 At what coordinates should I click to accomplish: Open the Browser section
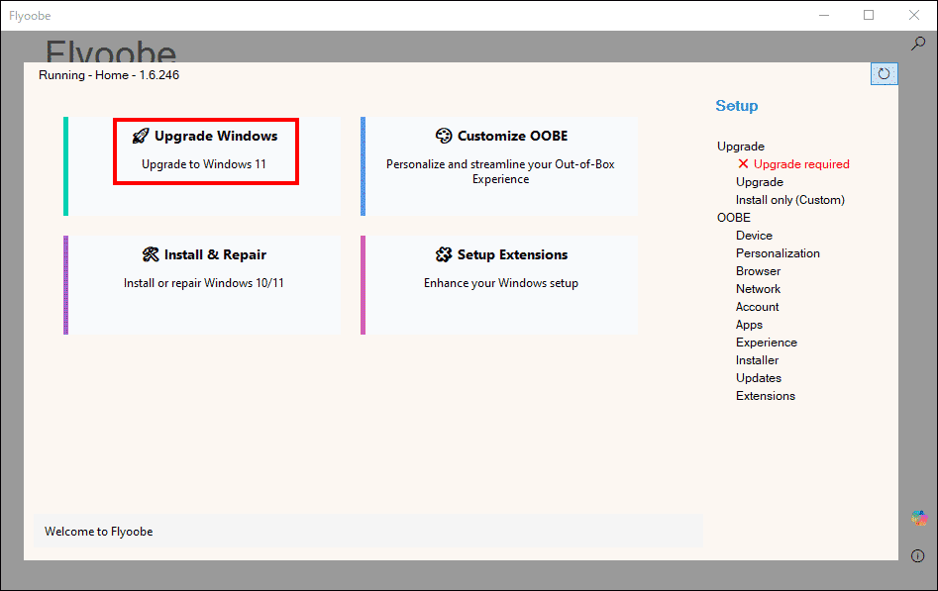coord(758,271)
